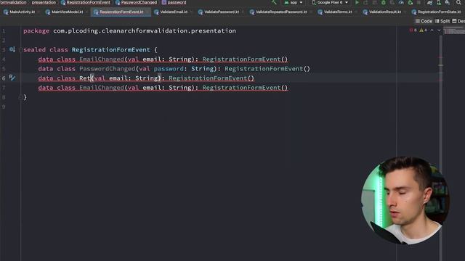Open the app run configuration dropdown
This screenshot has width=465, height=261.
294,2
